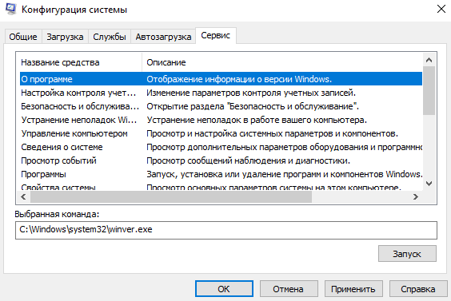
Task: Click the scroll left arrow
Action: [23, 197]
